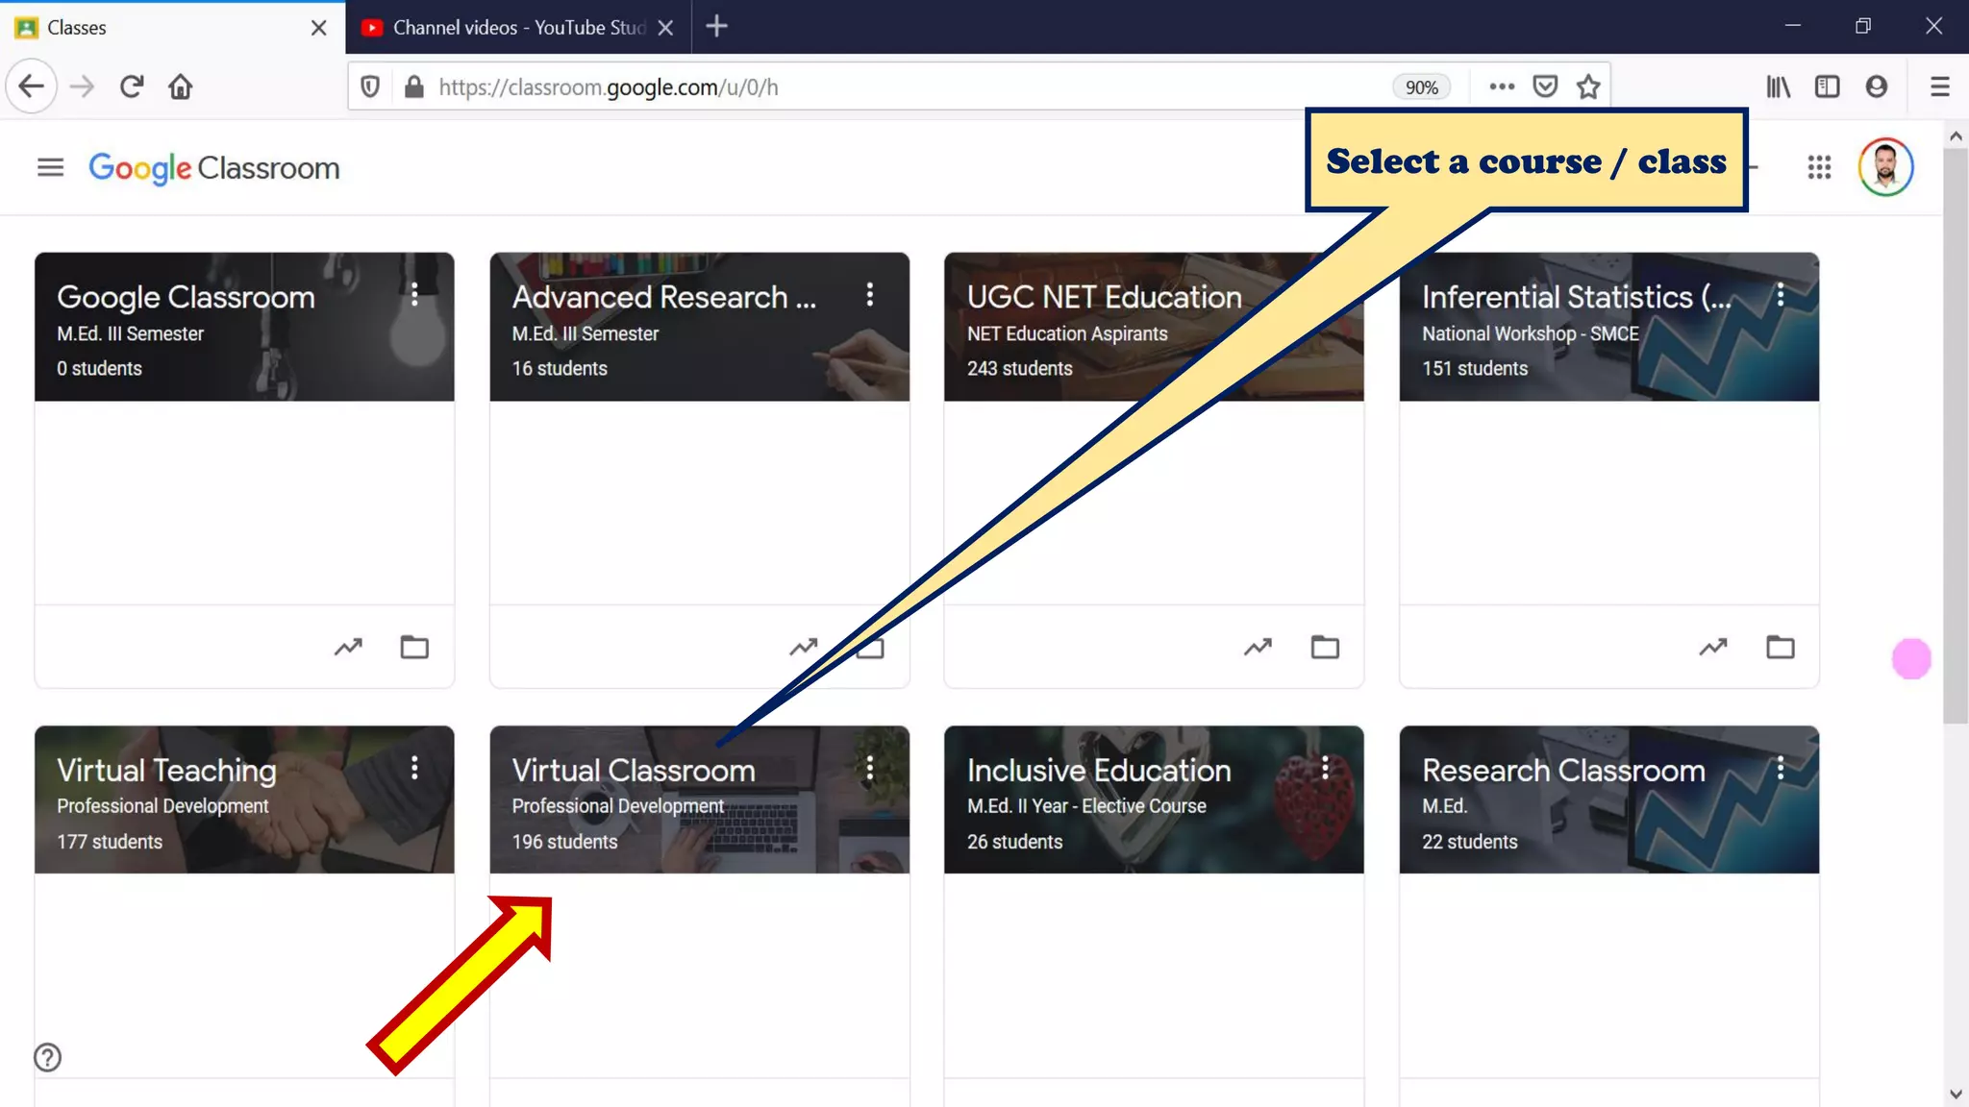1969x1107 pixels.
Task: Open options menu on Virtual Classroom card
Action: [870, 767]
